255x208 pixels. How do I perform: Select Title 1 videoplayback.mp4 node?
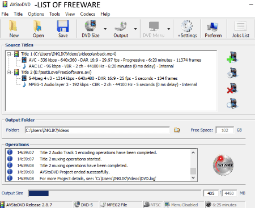[69, 54]
